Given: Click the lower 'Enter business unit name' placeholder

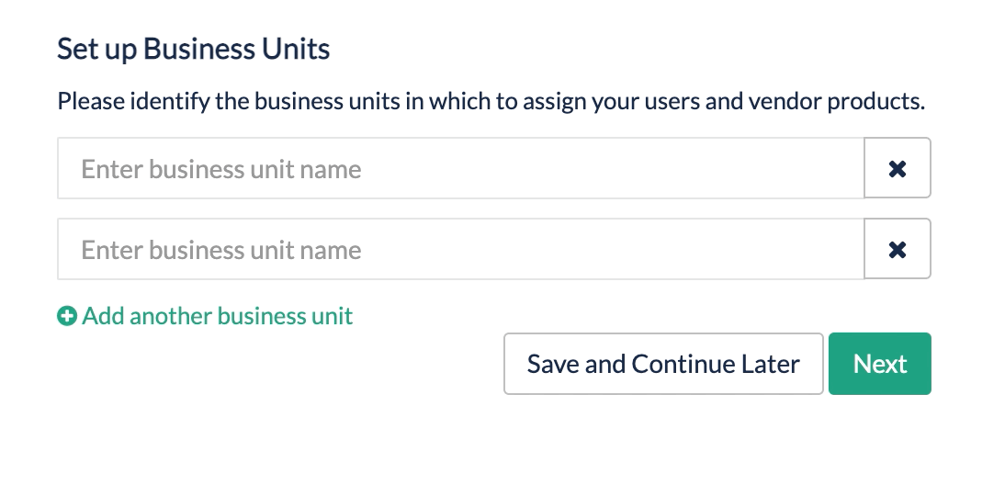Looking at the screenshot, I should tap(221, 250).
